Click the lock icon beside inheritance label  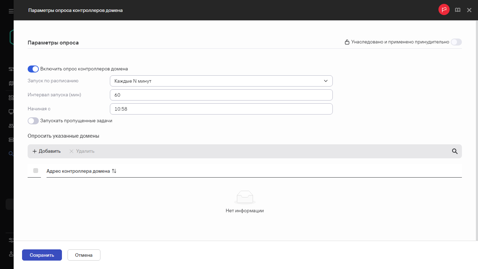coord(347,42)
